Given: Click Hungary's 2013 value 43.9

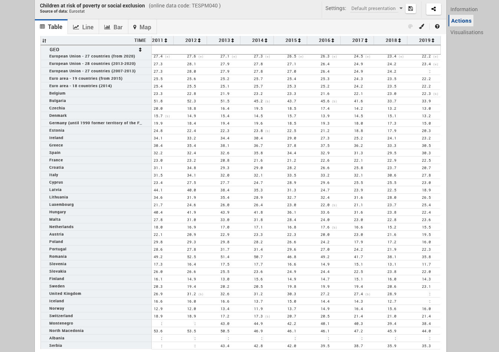Looking at the screenshot, I should tap(225, 213).
